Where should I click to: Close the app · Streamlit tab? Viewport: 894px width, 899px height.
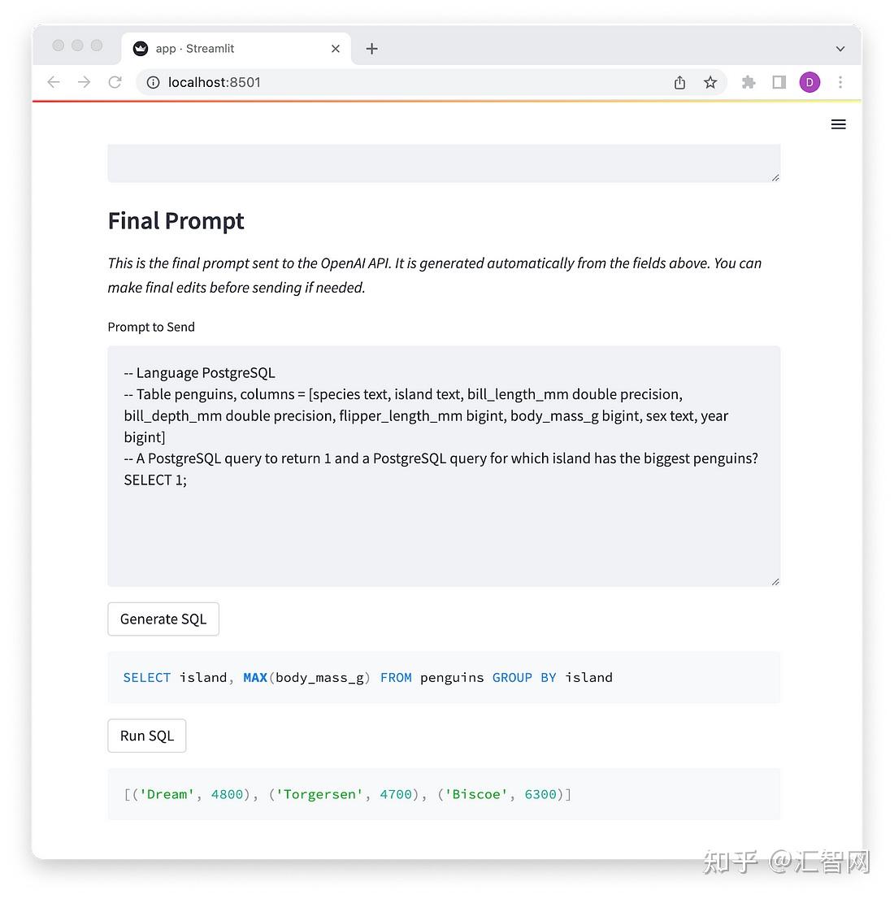336,49
